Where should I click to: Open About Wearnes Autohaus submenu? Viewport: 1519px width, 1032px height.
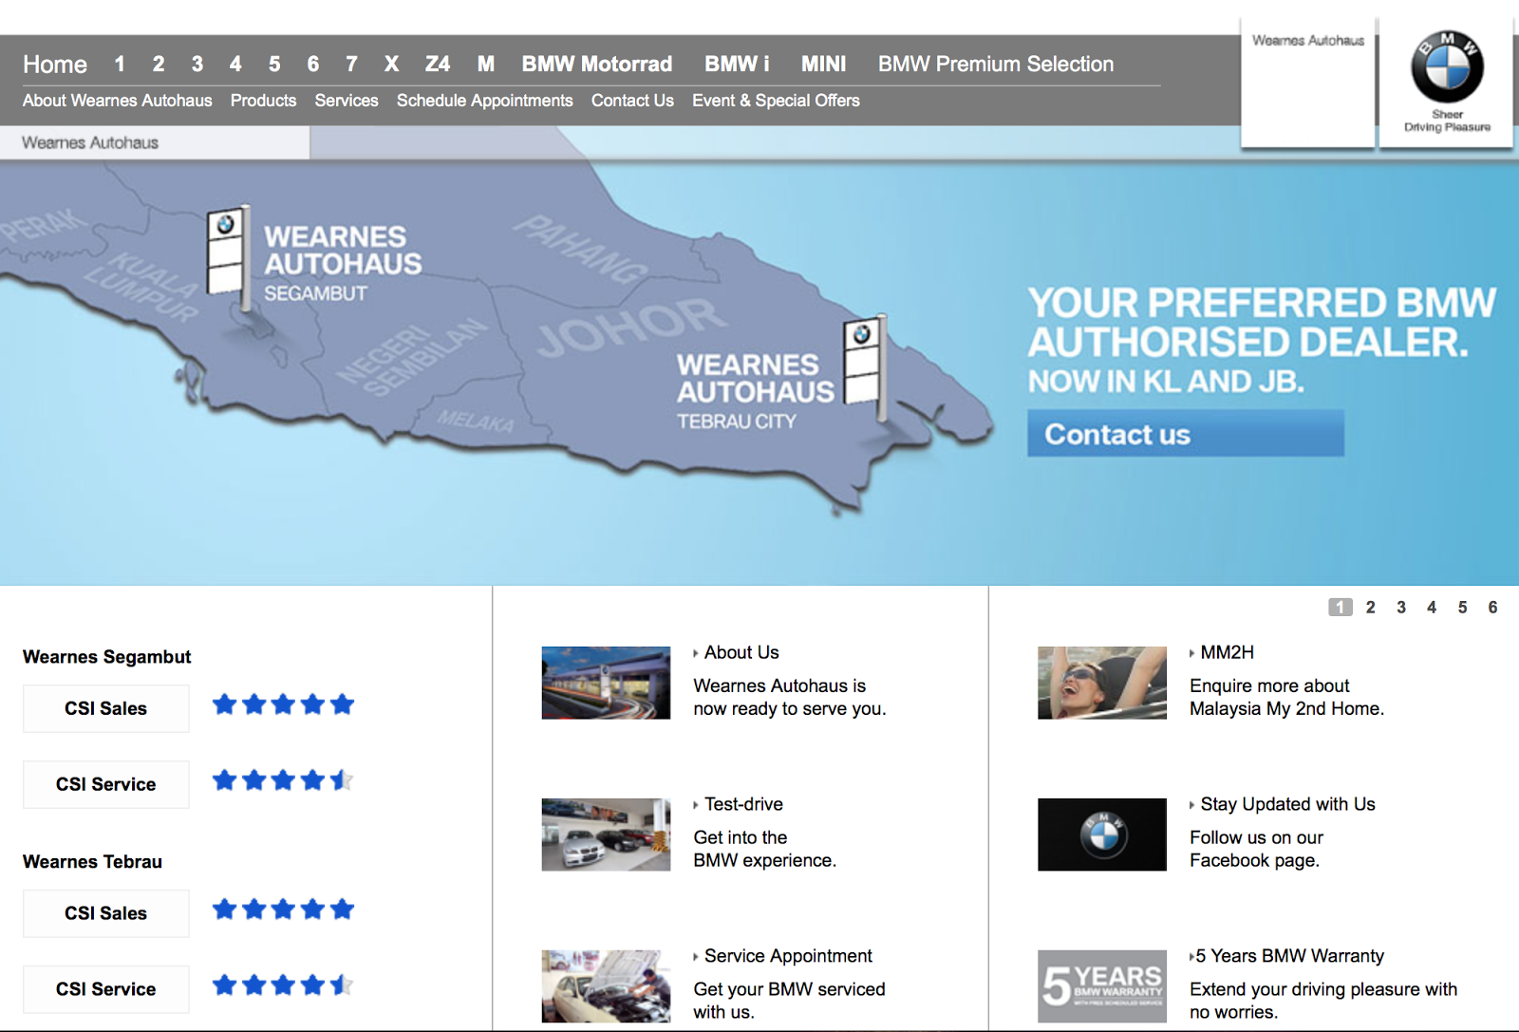click(x=118, y=101)
